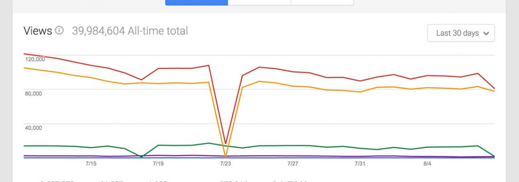Click the 7/19 date label on axis
The image size is (519, 182).
(158, 163)
